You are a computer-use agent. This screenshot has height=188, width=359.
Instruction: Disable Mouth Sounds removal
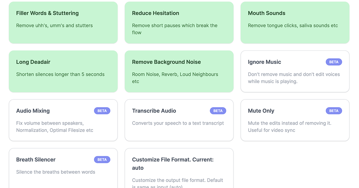pyautogui.click(x=295, y=22)
